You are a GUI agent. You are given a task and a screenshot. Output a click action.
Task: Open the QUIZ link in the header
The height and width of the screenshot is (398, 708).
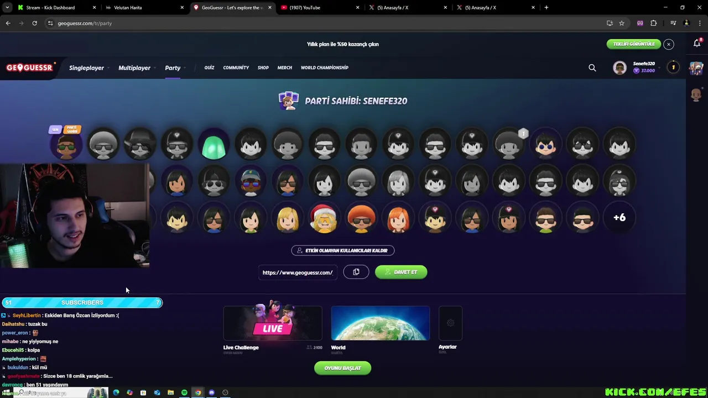209,67
